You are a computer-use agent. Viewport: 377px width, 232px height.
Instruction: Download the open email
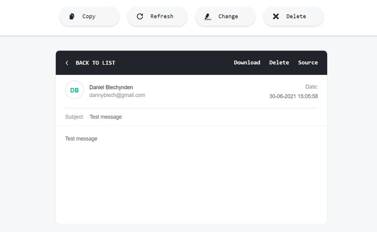pyautogui.click(x=247, y=63)
